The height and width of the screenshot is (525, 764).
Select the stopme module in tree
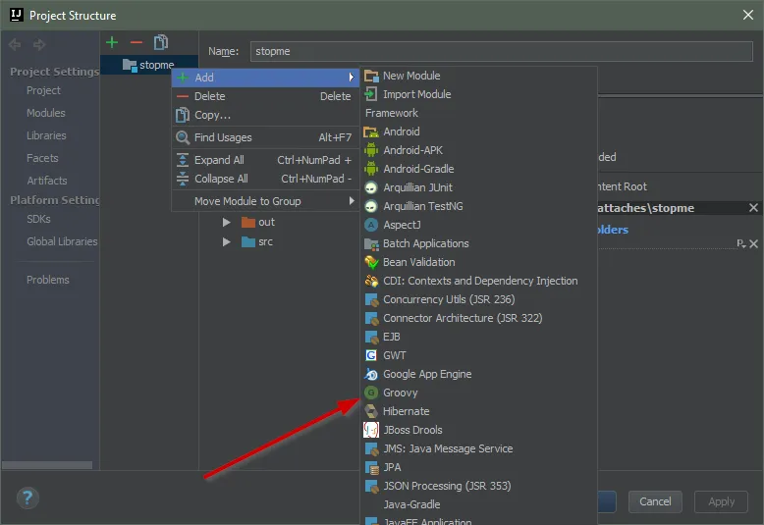click(x=148, y=65)
